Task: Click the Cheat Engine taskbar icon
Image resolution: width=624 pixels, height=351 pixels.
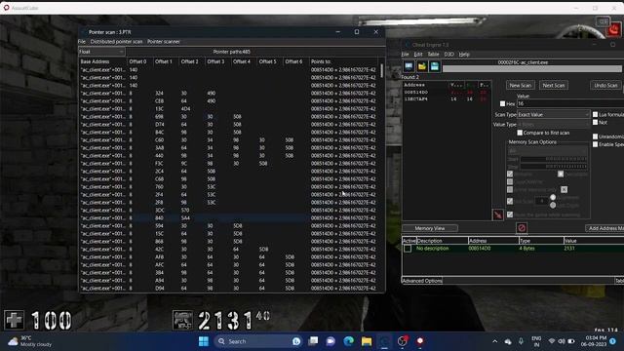Action: 384,341
